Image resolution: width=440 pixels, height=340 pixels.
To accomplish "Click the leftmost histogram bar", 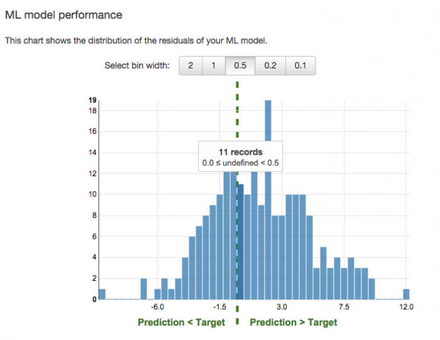I will pos(102,294).
